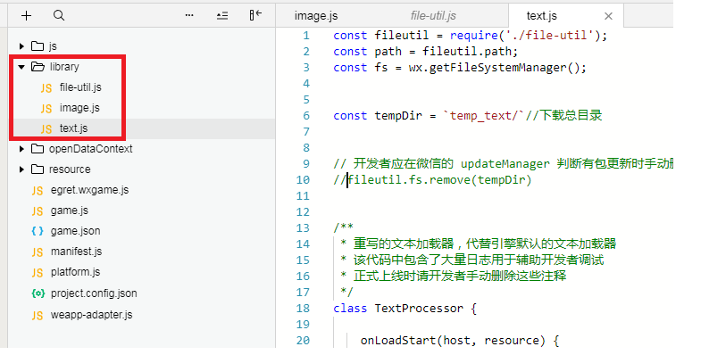The height and width of the screenshot is (355, 709).
Task: Open file search with magnifier icon
Action: 59,16
